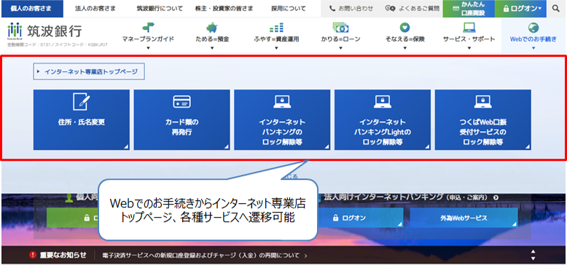This screenshot has width=567, height=265.
Task: Click the phone icon beside お問い合わせ
Action: tap(332, 8)
